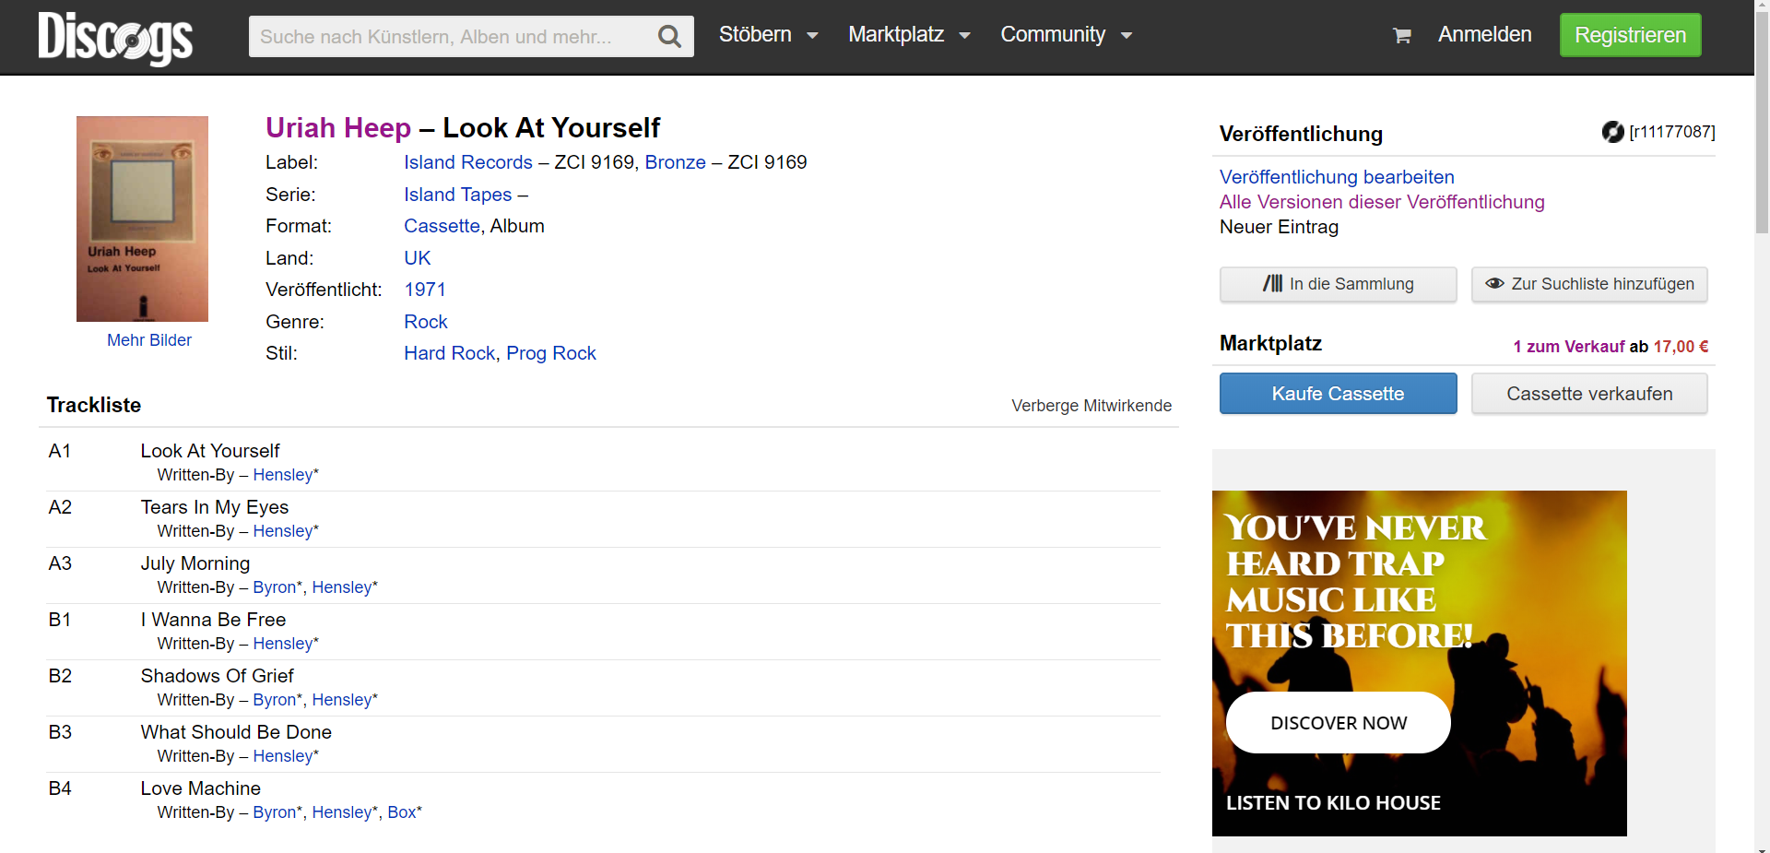Open Mehr Bilder link

[x=149, y=340]
